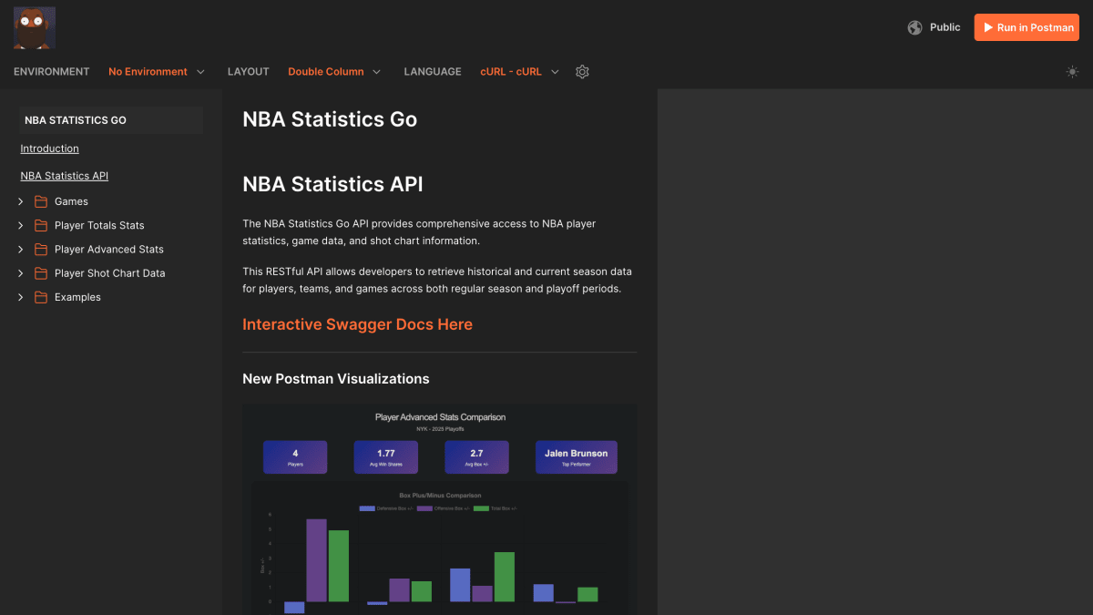Click the Player Shot Chart Data folder icon
Viewport: 1093px width, 615px height.
[x=41, y=273]
